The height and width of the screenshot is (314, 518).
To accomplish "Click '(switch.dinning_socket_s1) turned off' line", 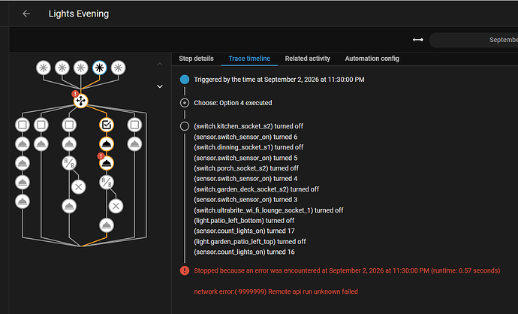I will tap(248, 147).
